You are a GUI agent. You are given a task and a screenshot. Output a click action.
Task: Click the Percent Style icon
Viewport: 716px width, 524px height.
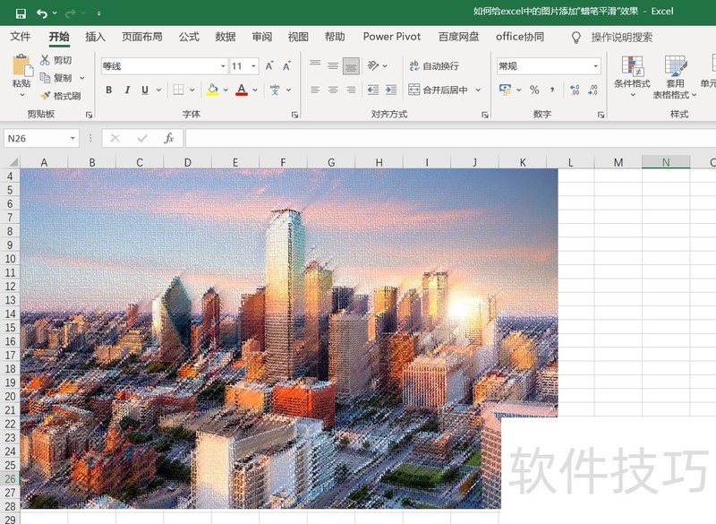point(534,90)
